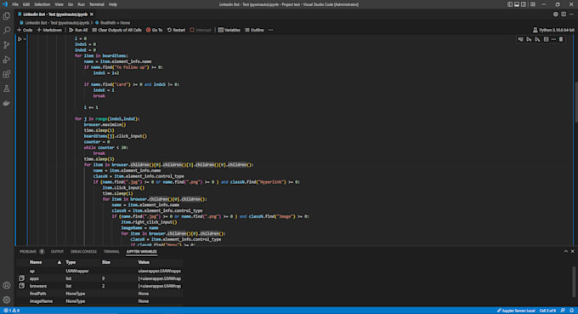Select Python 3.10.6 64-bit kernel picker

point(553,30)
